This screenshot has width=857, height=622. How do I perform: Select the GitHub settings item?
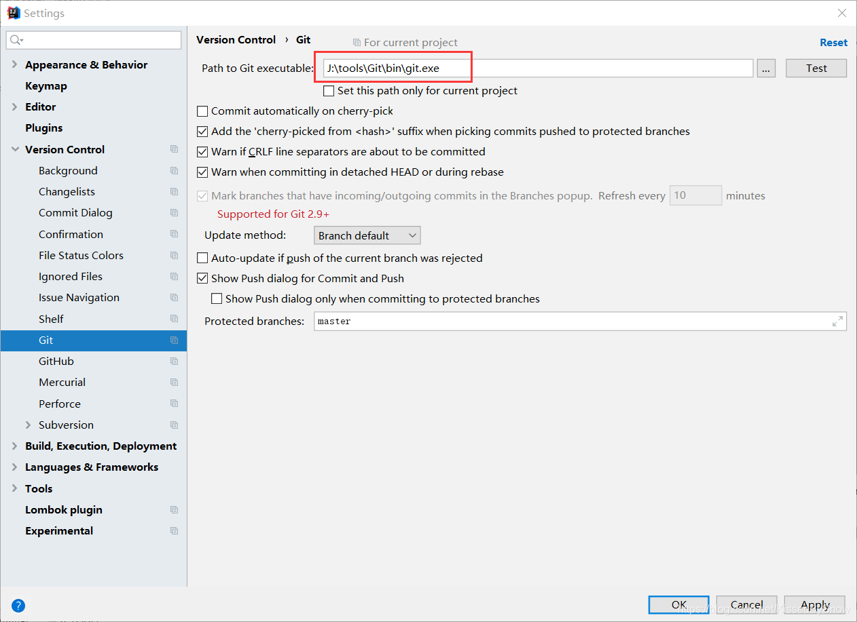56,361
